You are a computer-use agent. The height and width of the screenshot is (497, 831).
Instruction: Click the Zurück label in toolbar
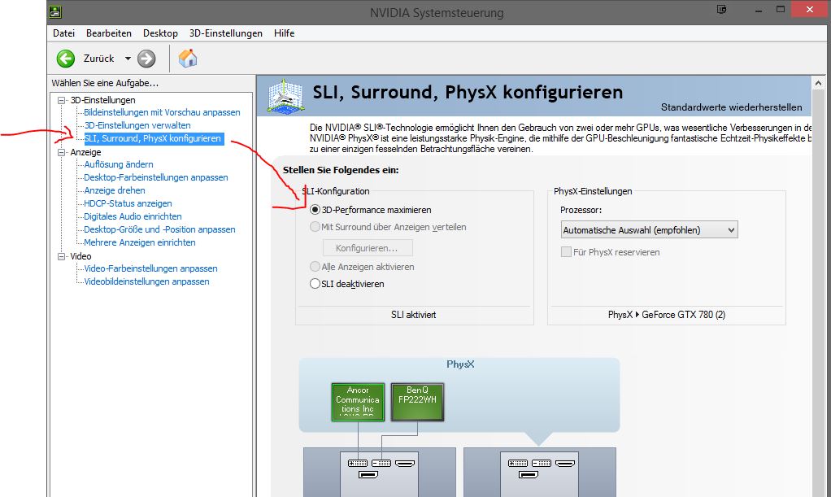click(x=98, y=59)
